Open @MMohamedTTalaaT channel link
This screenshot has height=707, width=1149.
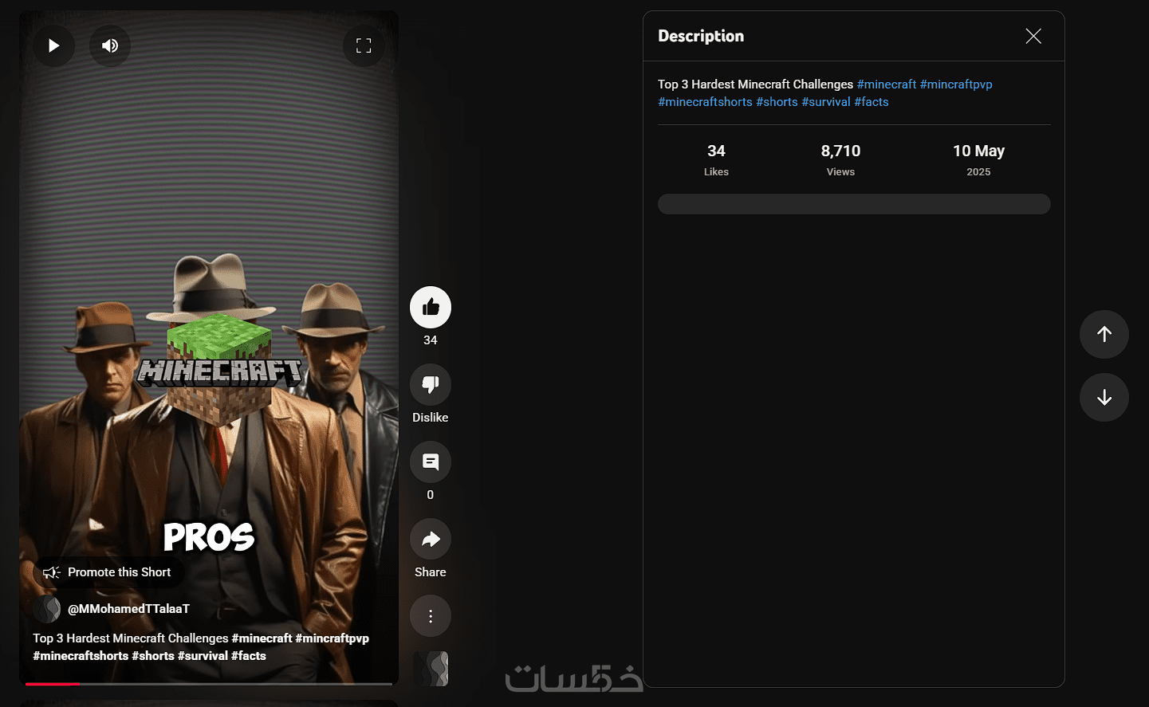(x=128, y=609)
